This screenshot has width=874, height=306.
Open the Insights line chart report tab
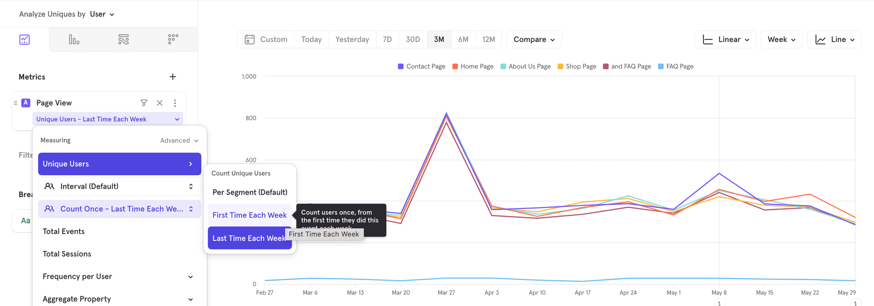24,40
